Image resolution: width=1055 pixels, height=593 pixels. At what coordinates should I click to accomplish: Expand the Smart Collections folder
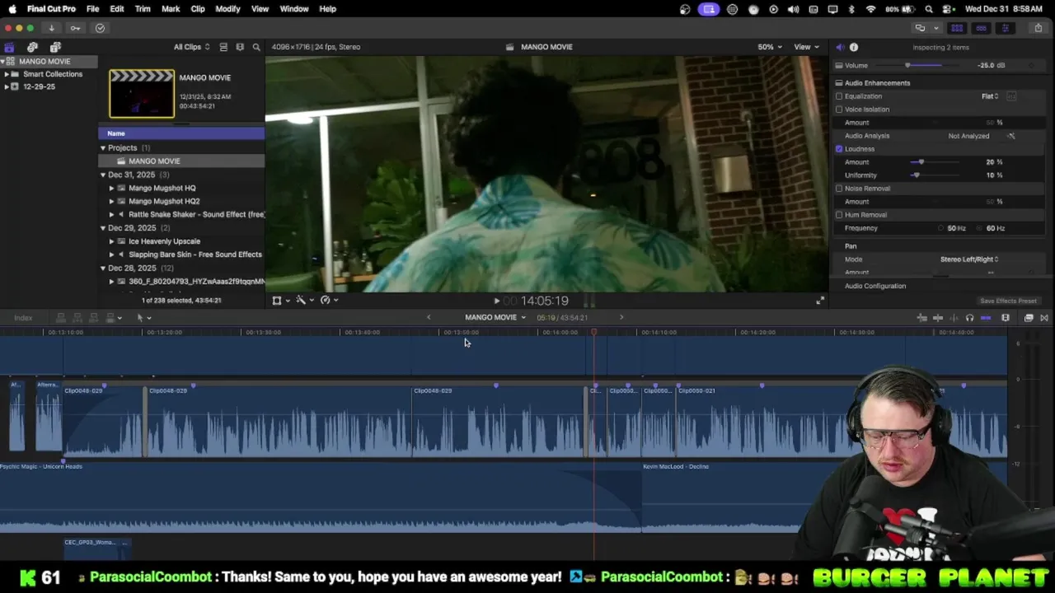tap(7, 74)
